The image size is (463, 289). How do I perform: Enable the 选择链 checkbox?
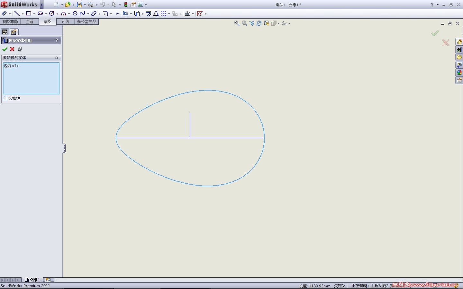tap(5, 98)
